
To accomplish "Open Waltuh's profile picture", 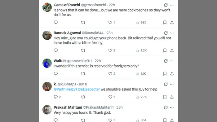I will 47,63.
